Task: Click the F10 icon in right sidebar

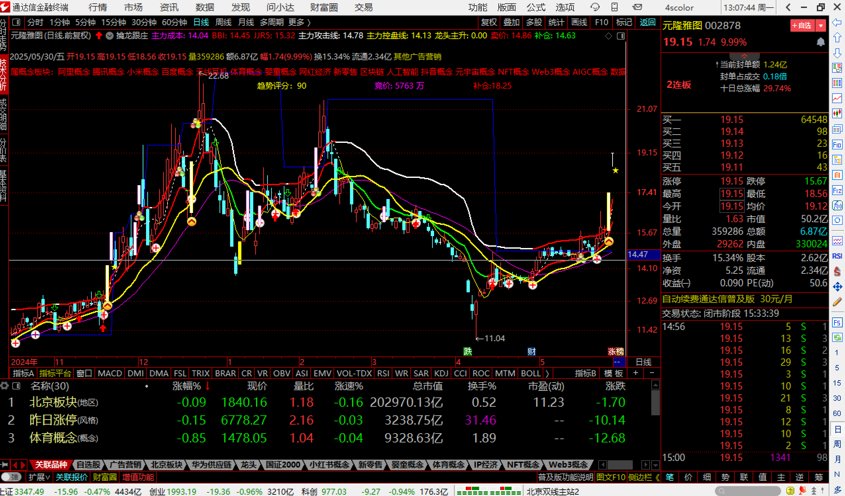Action: click(837, 145)
